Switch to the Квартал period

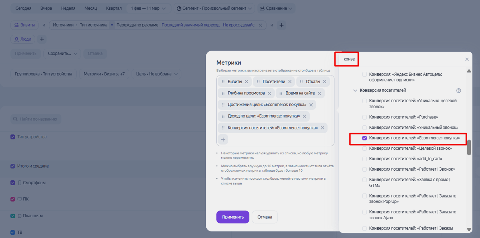tap(114, 8)
